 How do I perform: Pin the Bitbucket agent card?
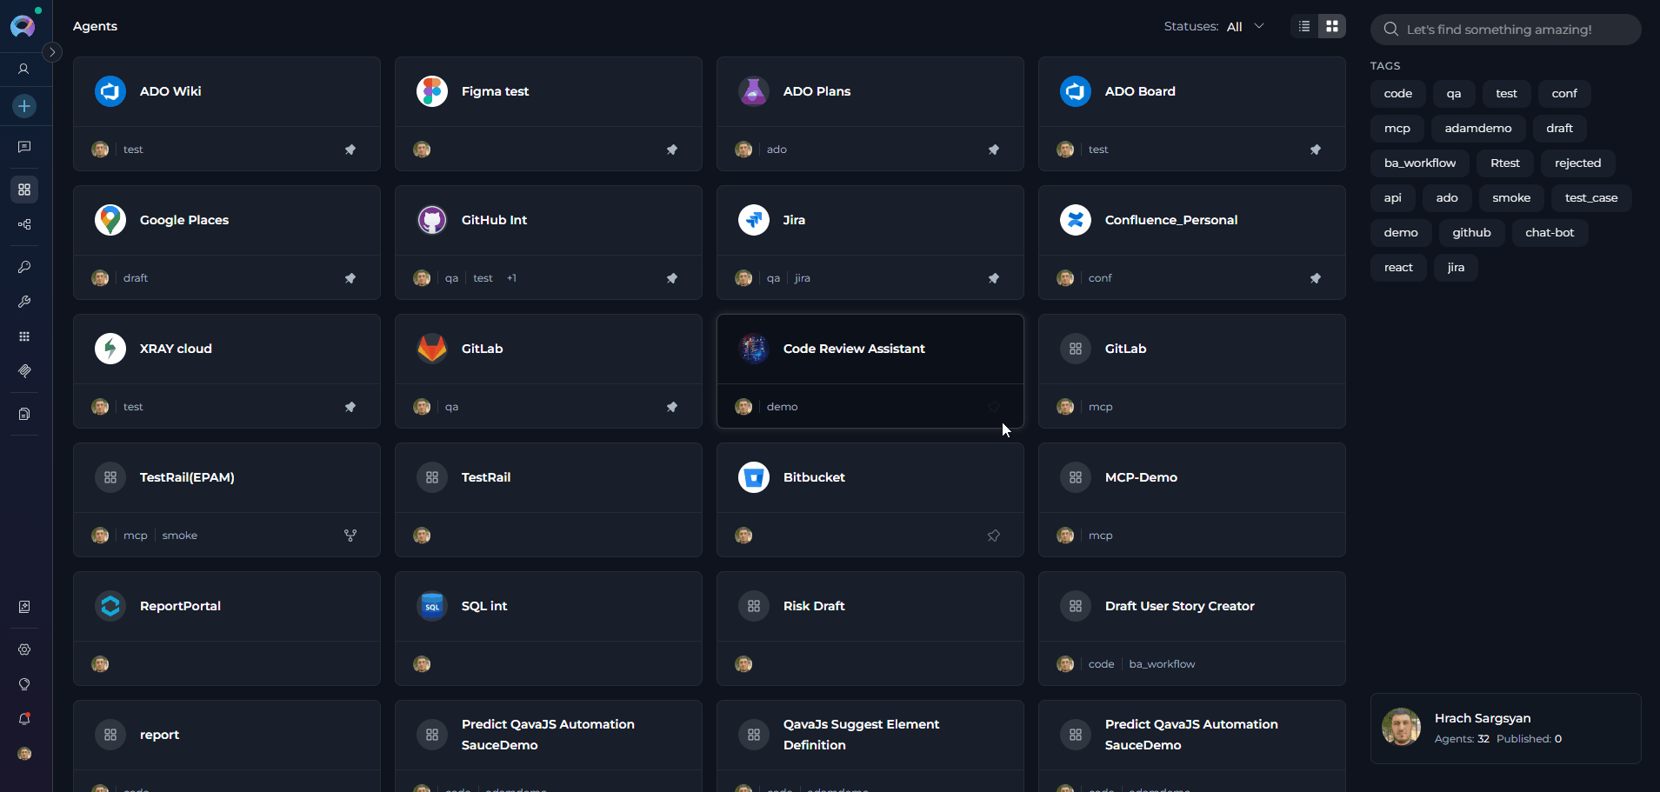pyautogui.click(x=994, y=536)
